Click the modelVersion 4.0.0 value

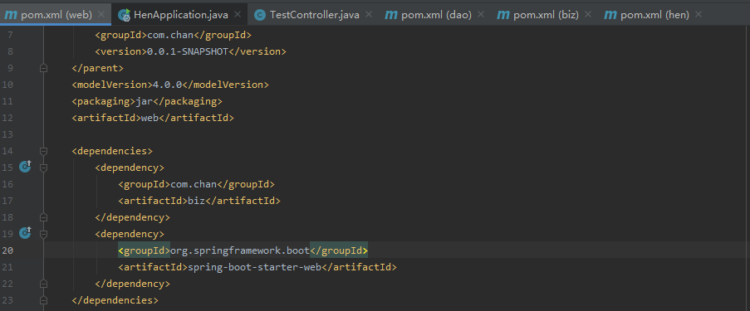168,85
